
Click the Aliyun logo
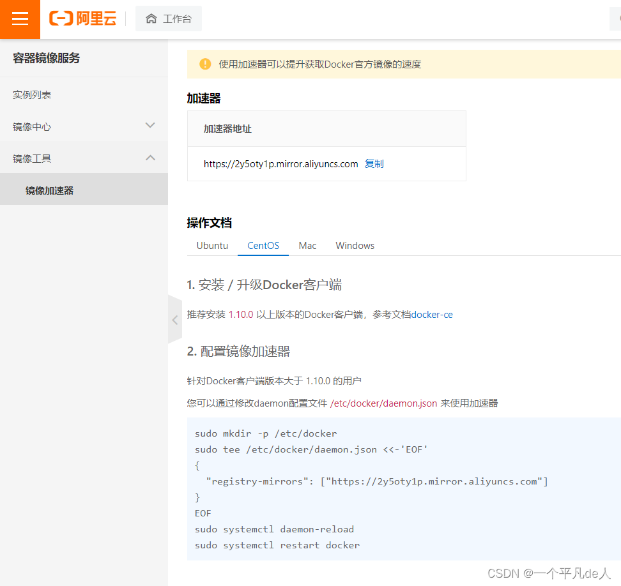tap(82, 19)
